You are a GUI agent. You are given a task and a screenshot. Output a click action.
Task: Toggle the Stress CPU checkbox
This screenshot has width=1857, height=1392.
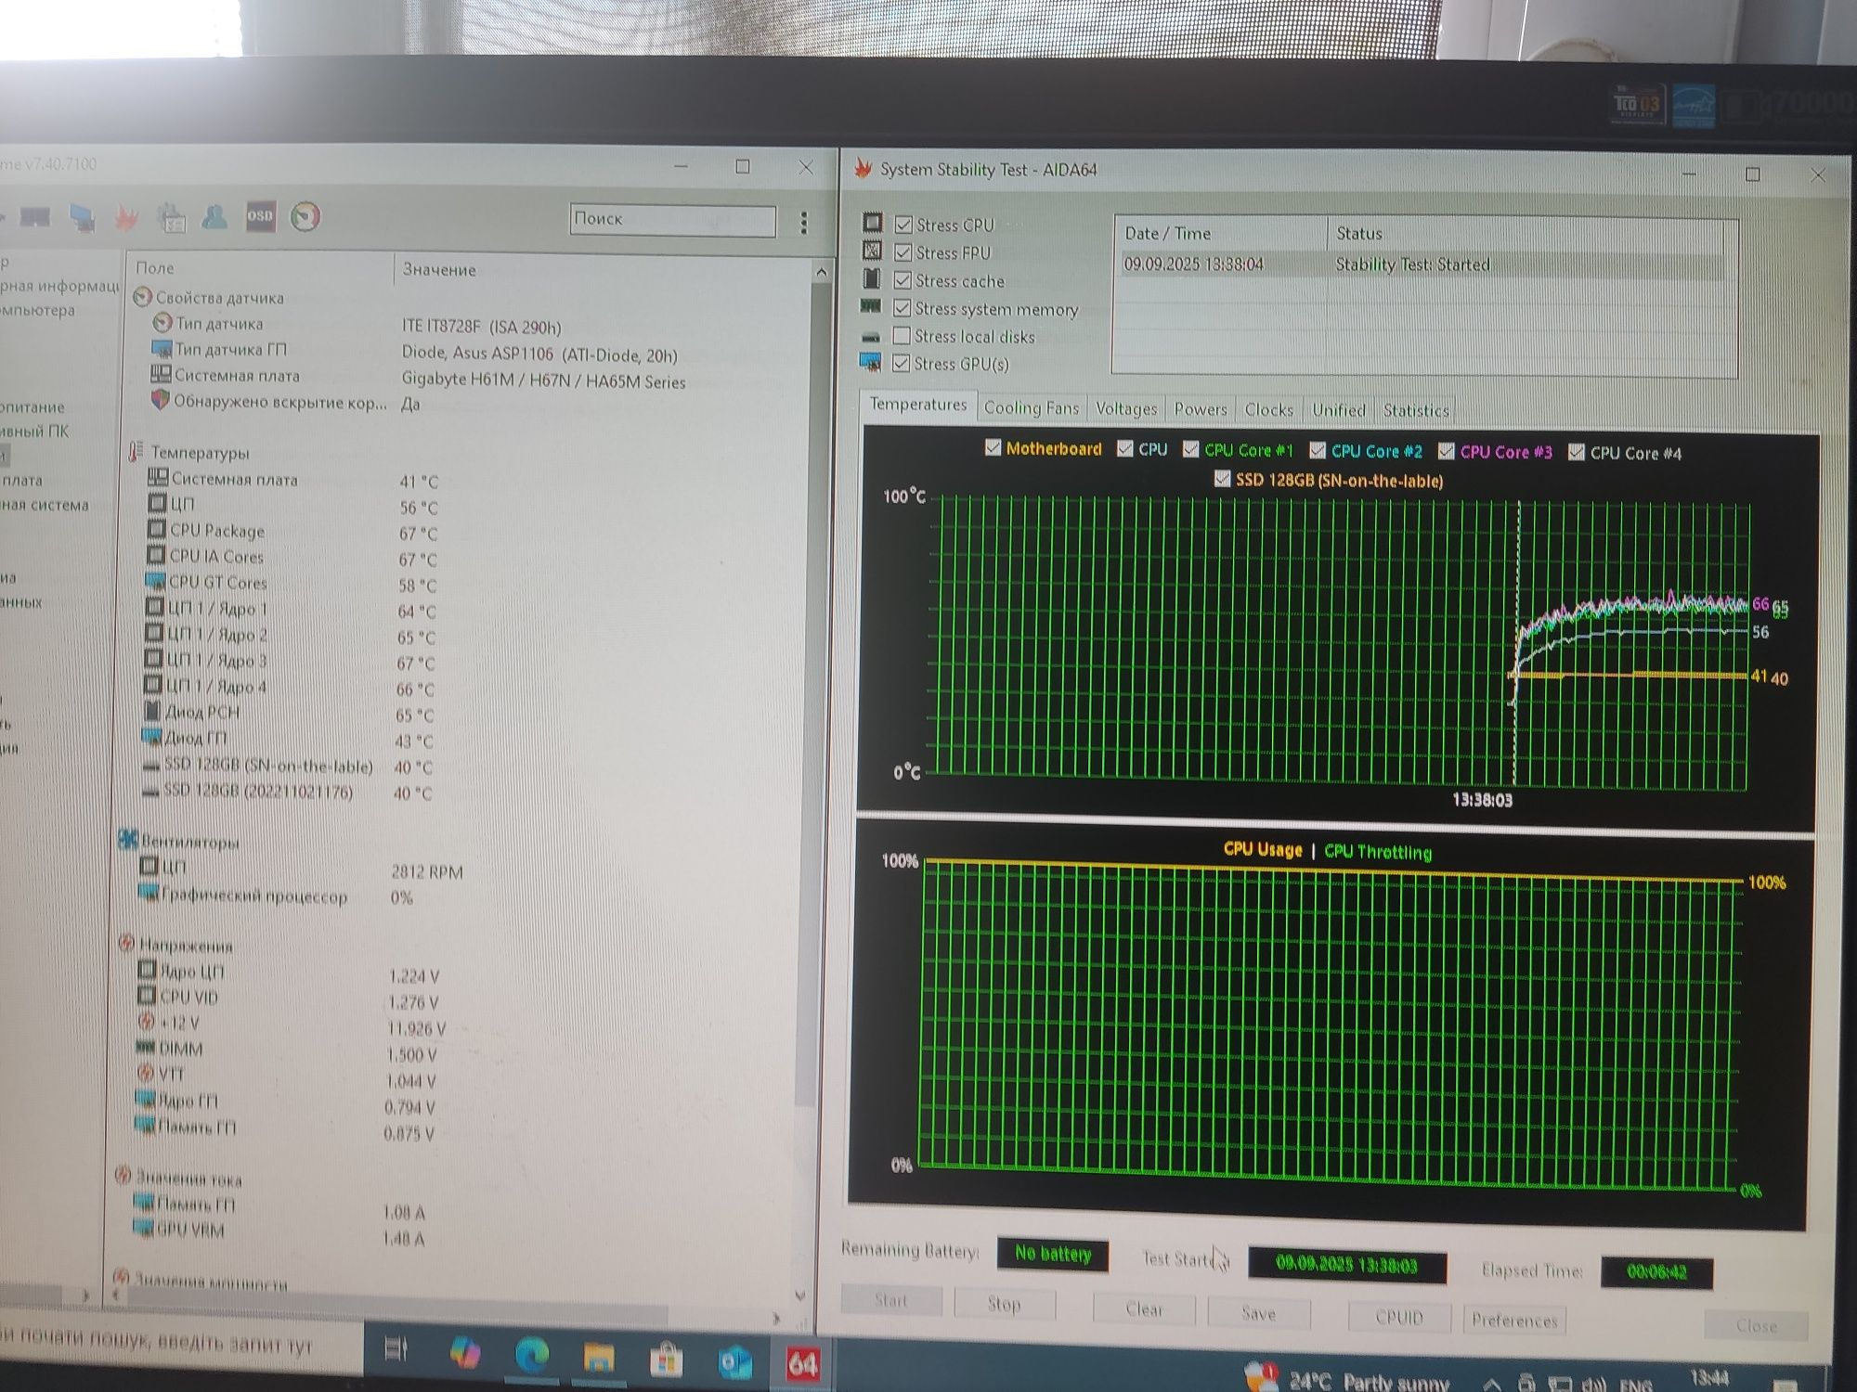903,225
